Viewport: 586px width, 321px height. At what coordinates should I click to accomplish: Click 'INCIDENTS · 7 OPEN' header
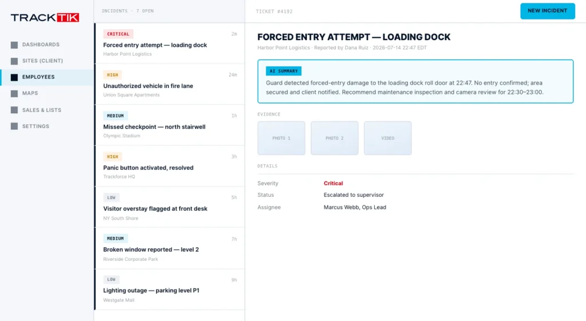pyautogui.click(x=128, y=11)
